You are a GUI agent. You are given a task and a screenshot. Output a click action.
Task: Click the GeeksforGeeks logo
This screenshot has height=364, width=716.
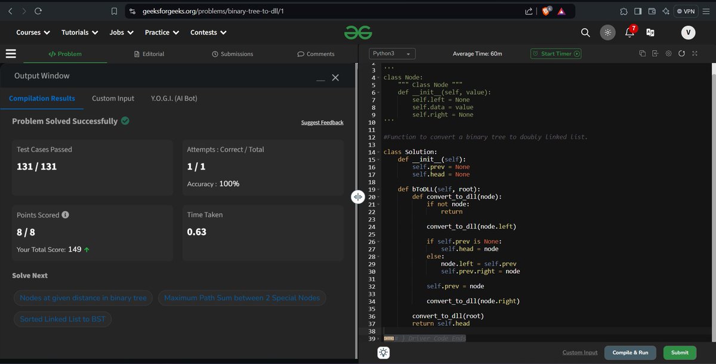coord(357,33)
